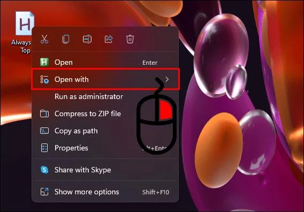Click the Shift+F10 shortcut text
Image resolution: width=304 pixels, height=212 pixels.
(156, 192)
